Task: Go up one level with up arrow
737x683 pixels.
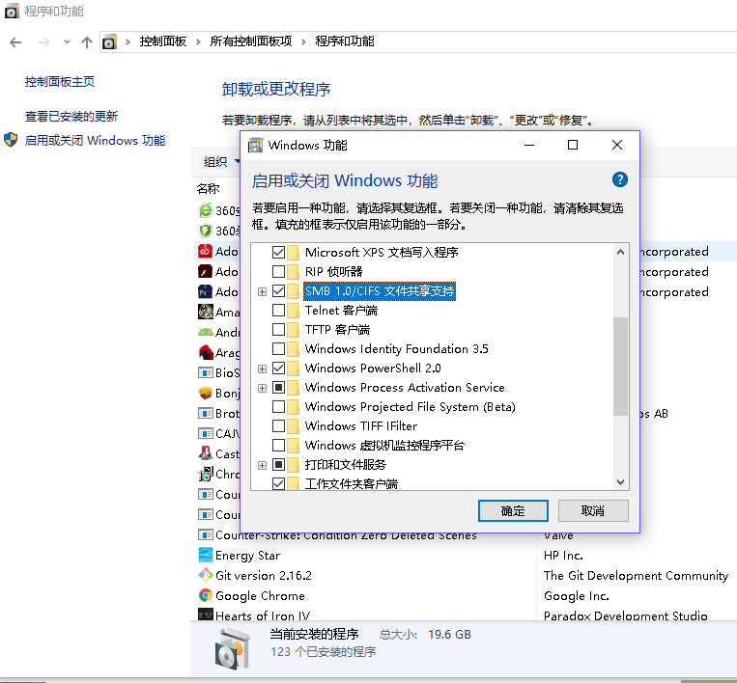Action: (x=87, y=42)
